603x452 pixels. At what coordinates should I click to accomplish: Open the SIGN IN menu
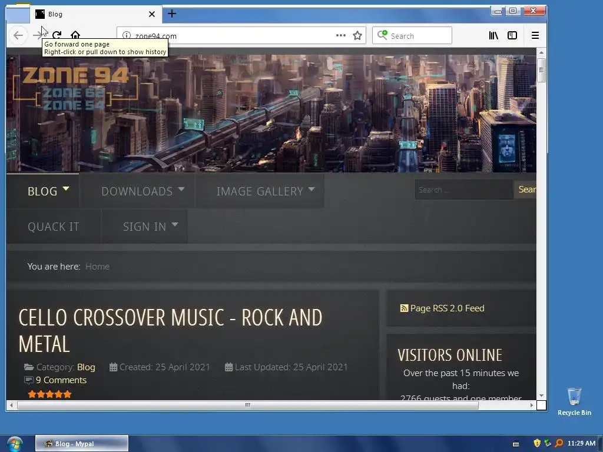click(144, 227)
